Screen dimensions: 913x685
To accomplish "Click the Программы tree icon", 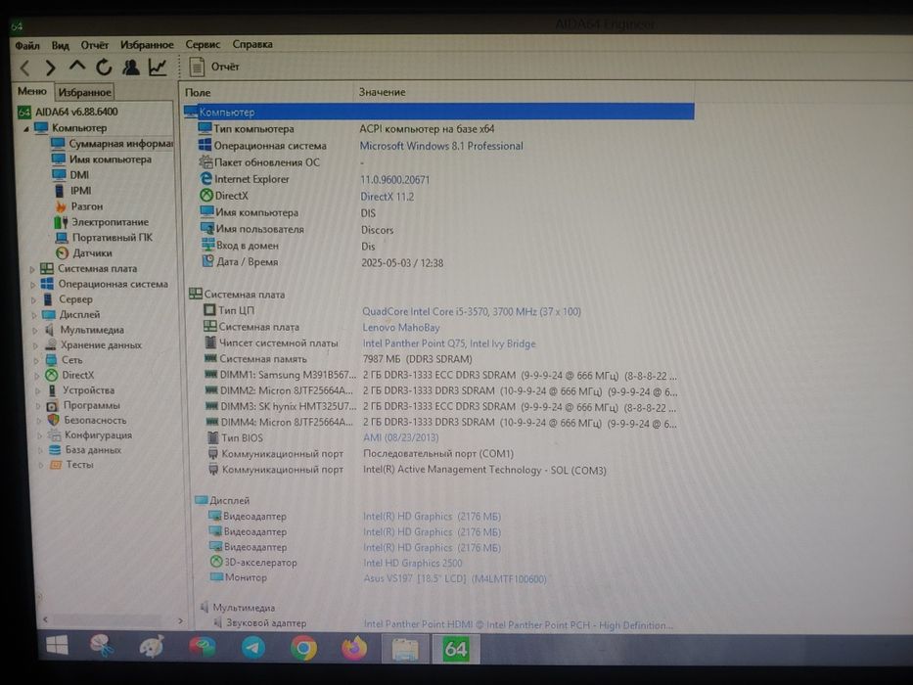I will coord(53,405).
